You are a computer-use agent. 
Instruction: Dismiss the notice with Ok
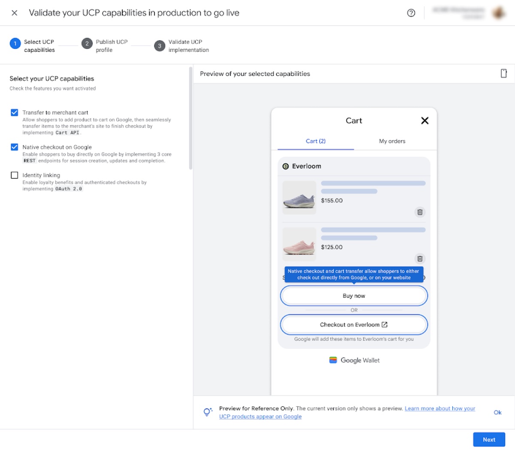tap(497, 412)
